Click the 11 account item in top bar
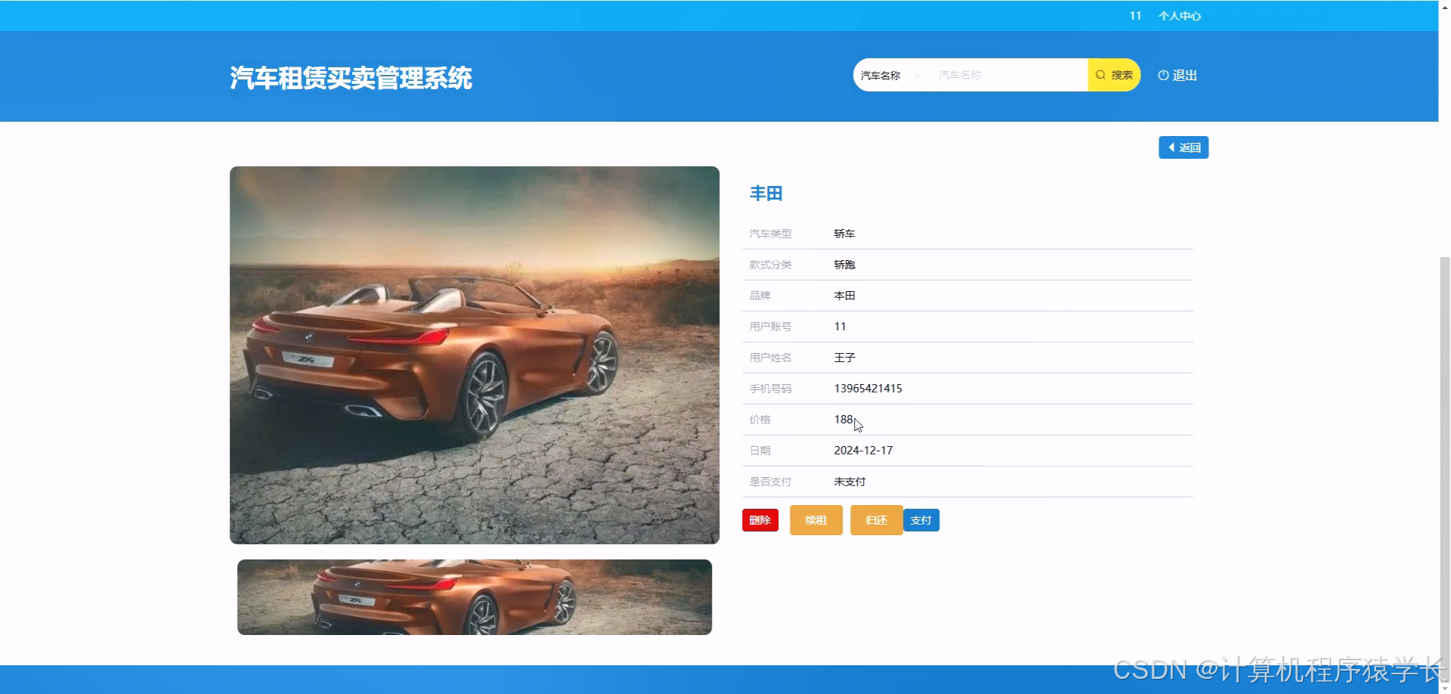 (x=1134, y=15)
